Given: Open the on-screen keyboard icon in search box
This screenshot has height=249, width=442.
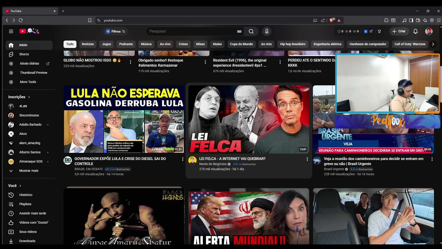Looking at the screenshot, I should (x=239, y=31).
